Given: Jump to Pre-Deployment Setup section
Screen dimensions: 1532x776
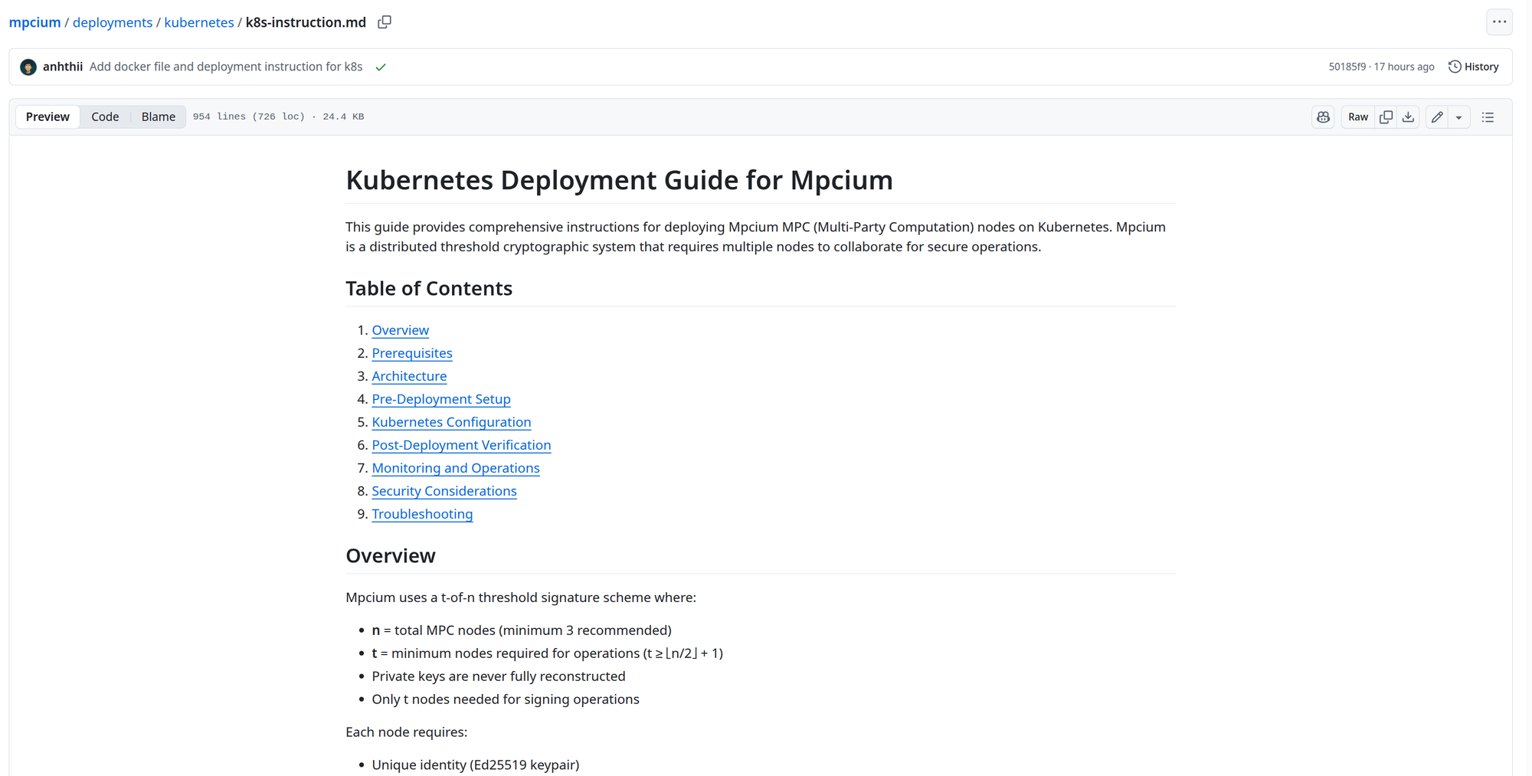Looking at the screenshot, I should click(x=440, y=399).
